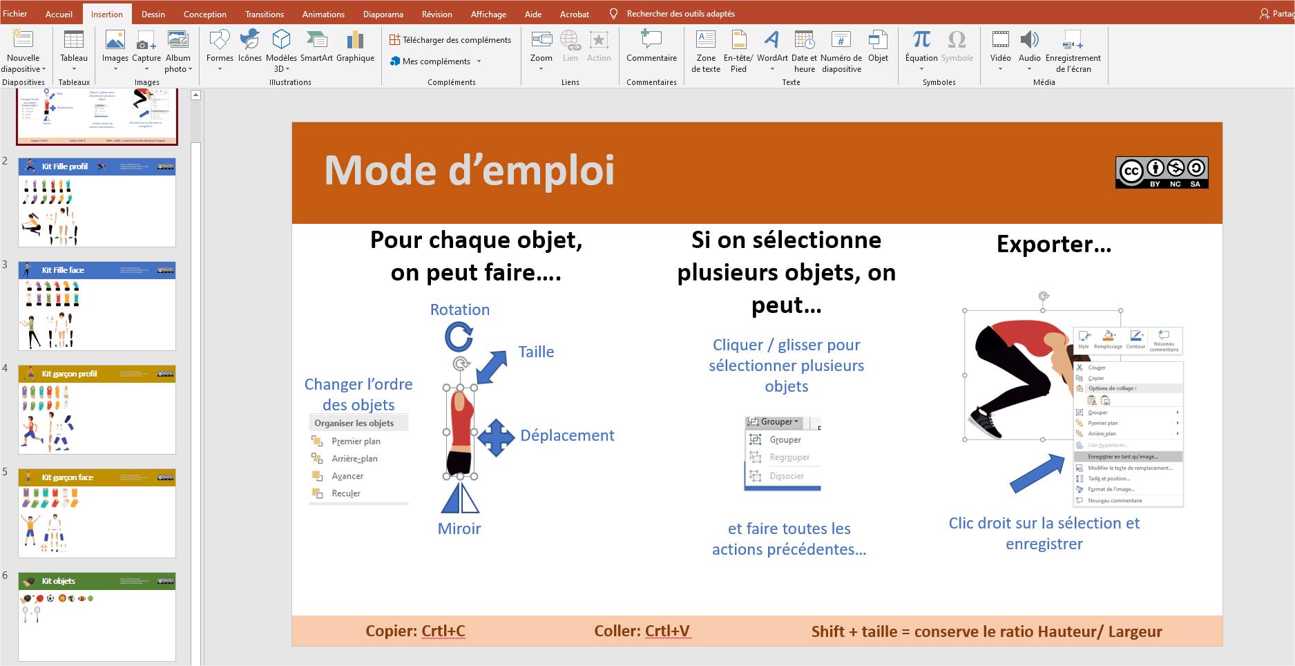The height and width of the screenshot is (666, 1295).
Task: Add a comment with Commentaire icon
Action: [x=651, y=40]
